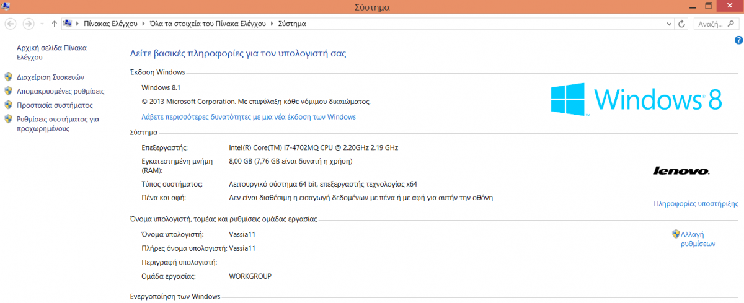Click the computer icon in address bar

point(67,24)
